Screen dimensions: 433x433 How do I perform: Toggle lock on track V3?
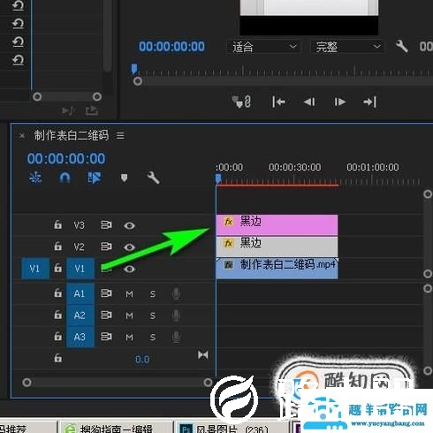click(x=57, y=224)
